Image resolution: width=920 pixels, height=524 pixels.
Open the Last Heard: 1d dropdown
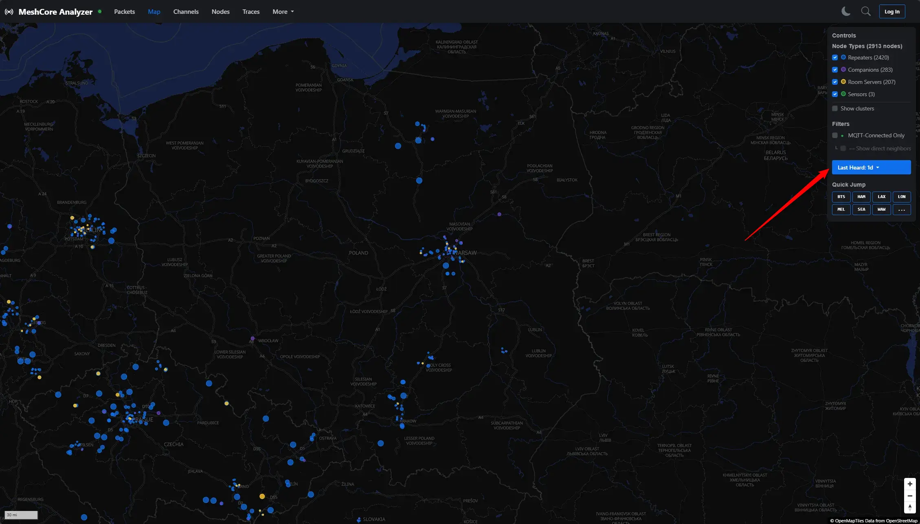click(871, 167)
